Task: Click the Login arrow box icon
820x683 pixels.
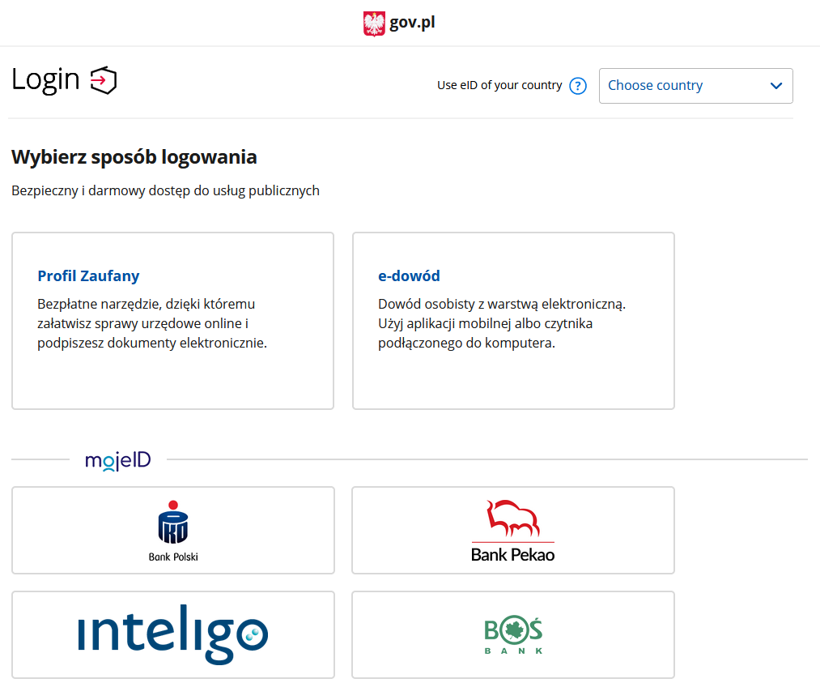Action: click(x=104, y=80)
